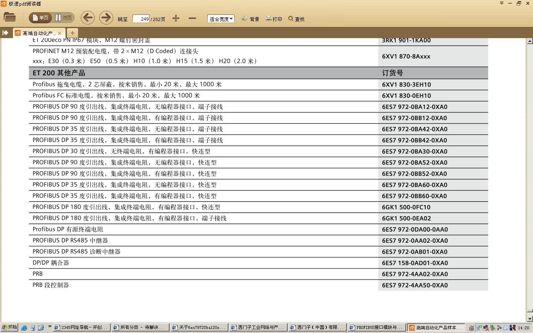Click the Profibus FC 标准电缆 row description
This screenshot has width=533, height=333.
116,95
